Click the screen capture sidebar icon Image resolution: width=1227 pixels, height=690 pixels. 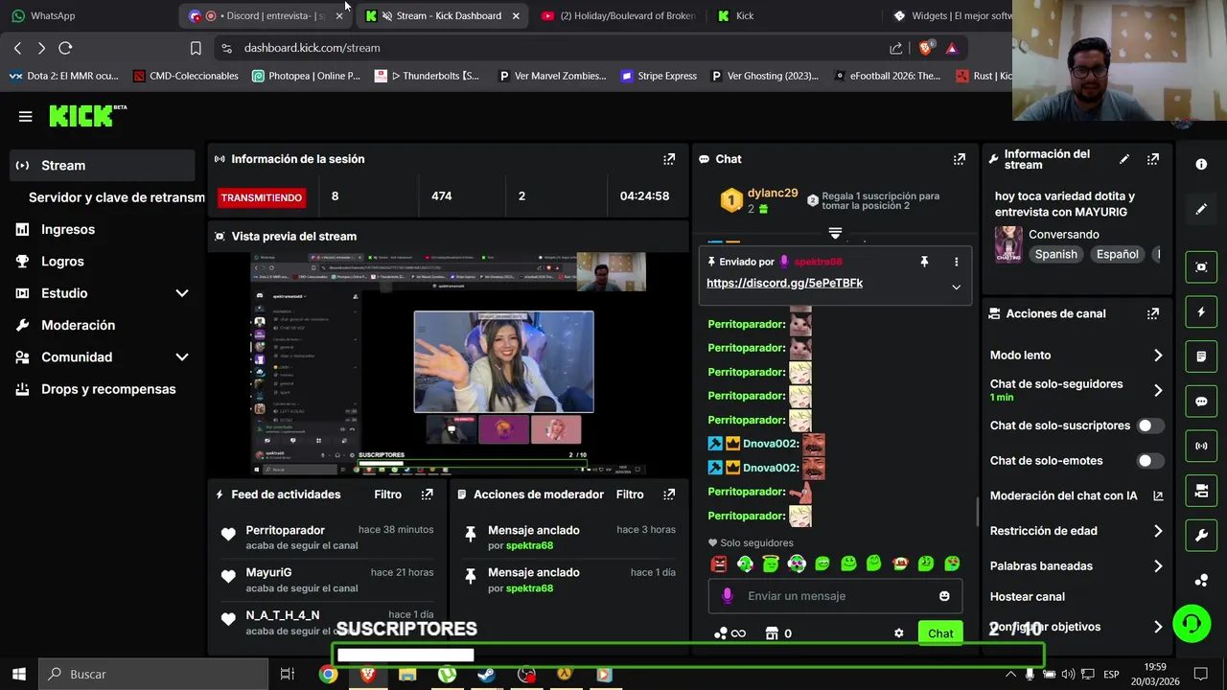[1201, 267]
